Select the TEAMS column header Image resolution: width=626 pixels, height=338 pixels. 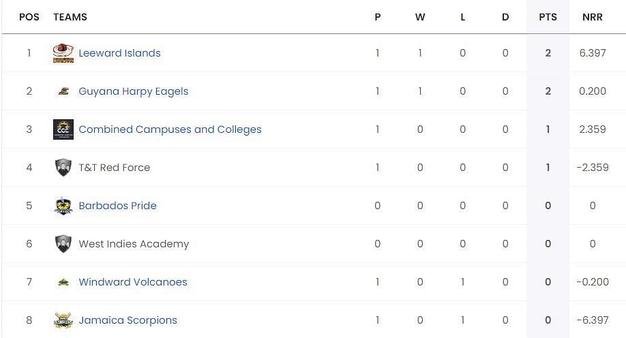(70, 17)
